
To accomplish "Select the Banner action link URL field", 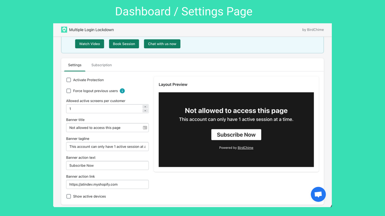I will pos(107,184).
